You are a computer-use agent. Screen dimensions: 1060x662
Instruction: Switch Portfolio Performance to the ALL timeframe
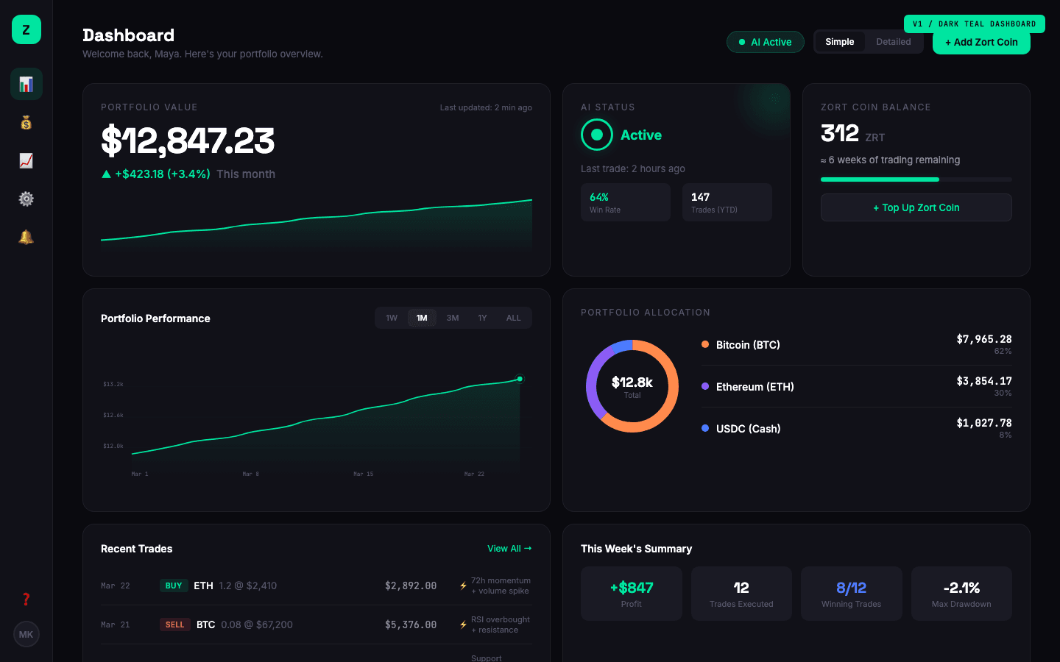(513, 317)
